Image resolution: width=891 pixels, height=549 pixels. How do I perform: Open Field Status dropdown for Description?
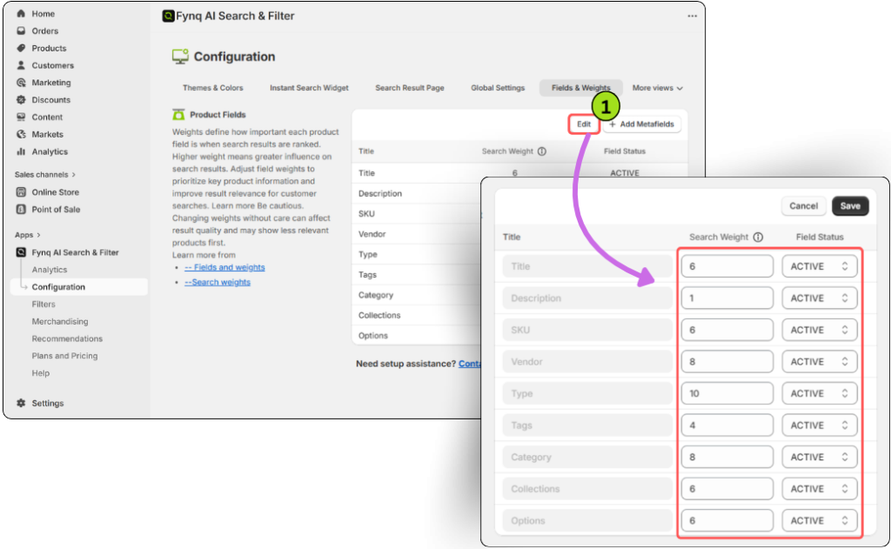820,298
